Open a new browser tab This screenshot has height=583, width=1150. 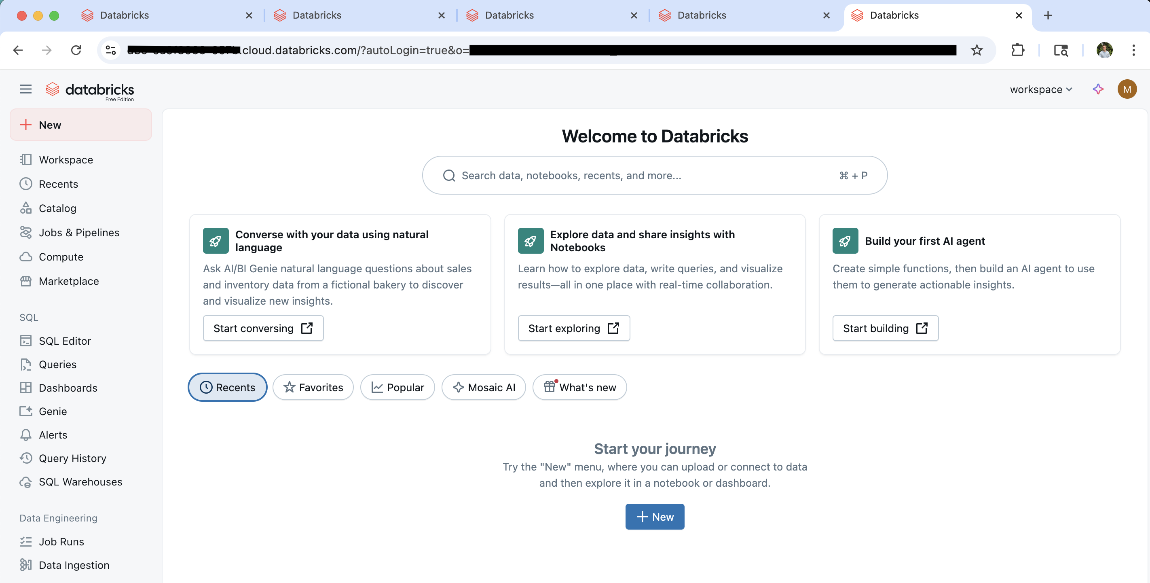(x=1048, y=16)
